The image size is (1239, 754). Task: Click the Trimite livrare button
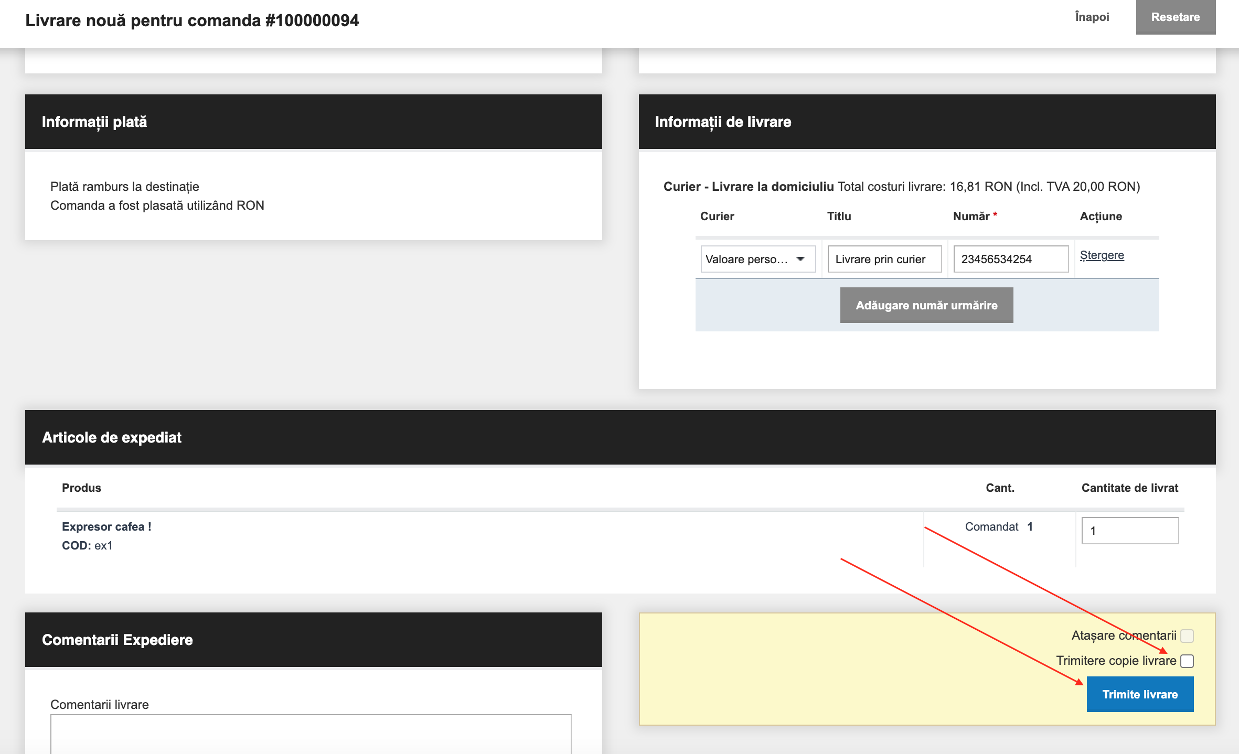[x=1140, y=694]
